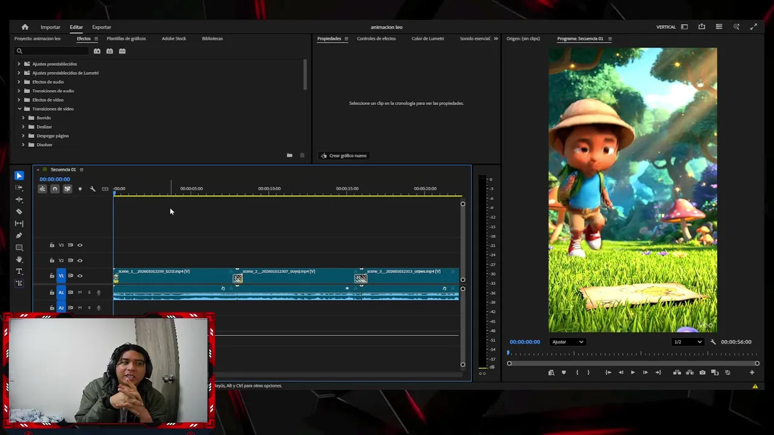Export a frame with the camera icon
The height and width of the screenshot is (435, 774).
click(x=702, y=373)
